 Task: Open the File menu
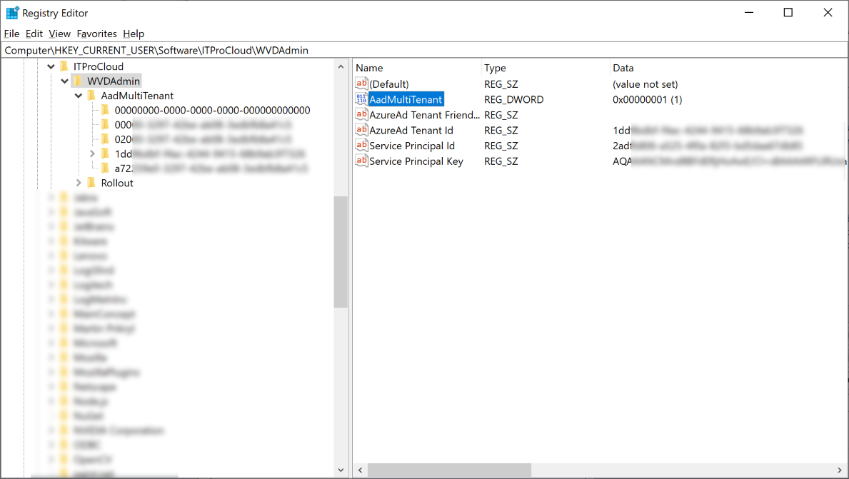12,34
